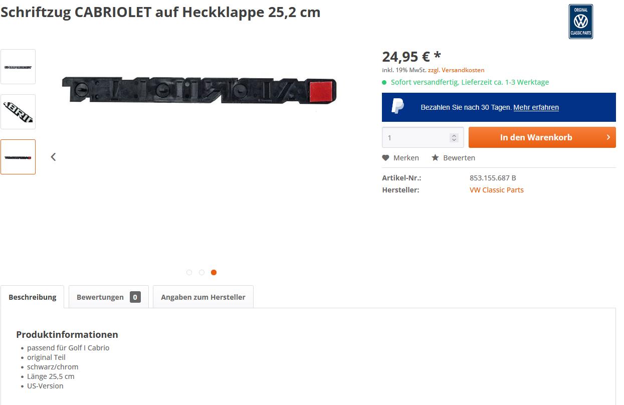
Task: Open the zzgl. Versandkosten link
Action: (456, 70)
